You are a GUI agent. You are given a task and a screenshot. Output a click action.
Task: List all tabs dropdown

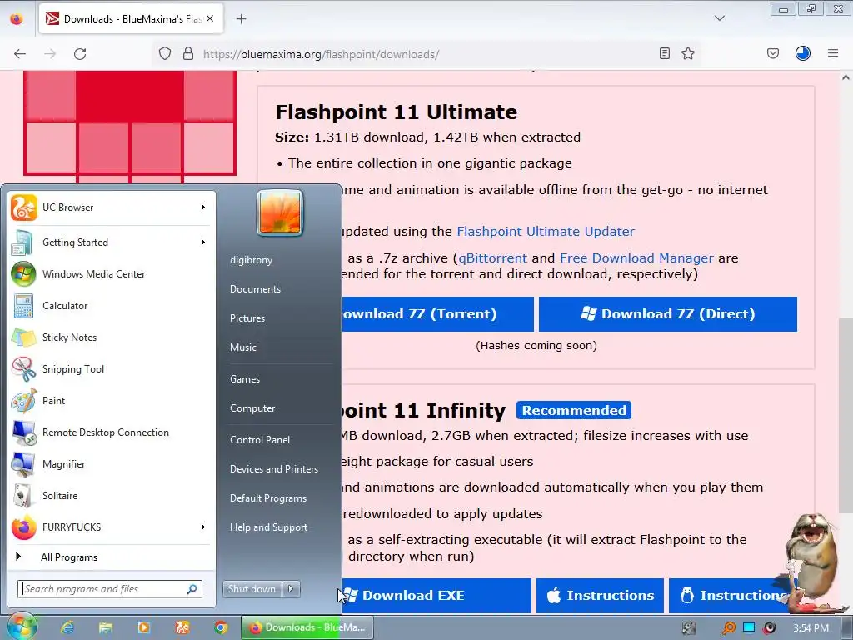coord(719,18)
